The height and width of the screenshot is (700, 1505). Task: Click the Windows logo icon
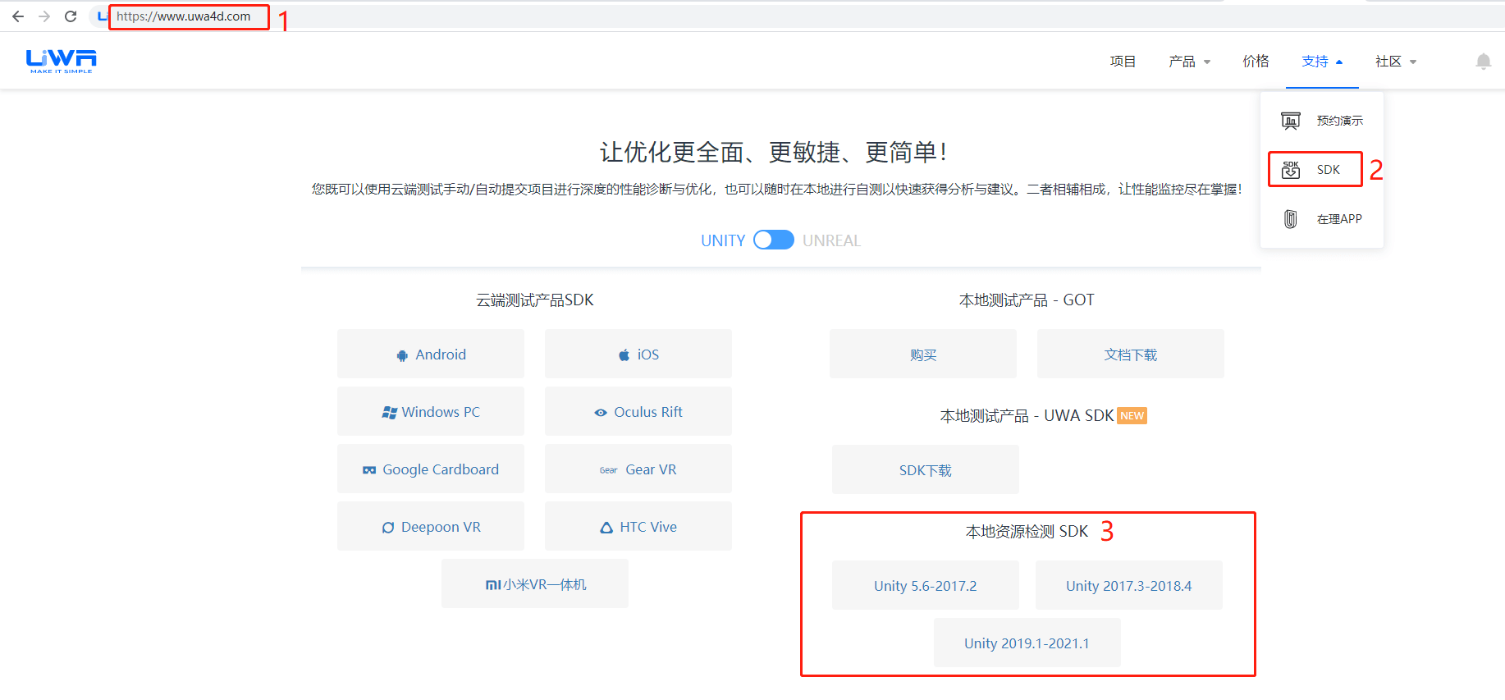(389, 413)
